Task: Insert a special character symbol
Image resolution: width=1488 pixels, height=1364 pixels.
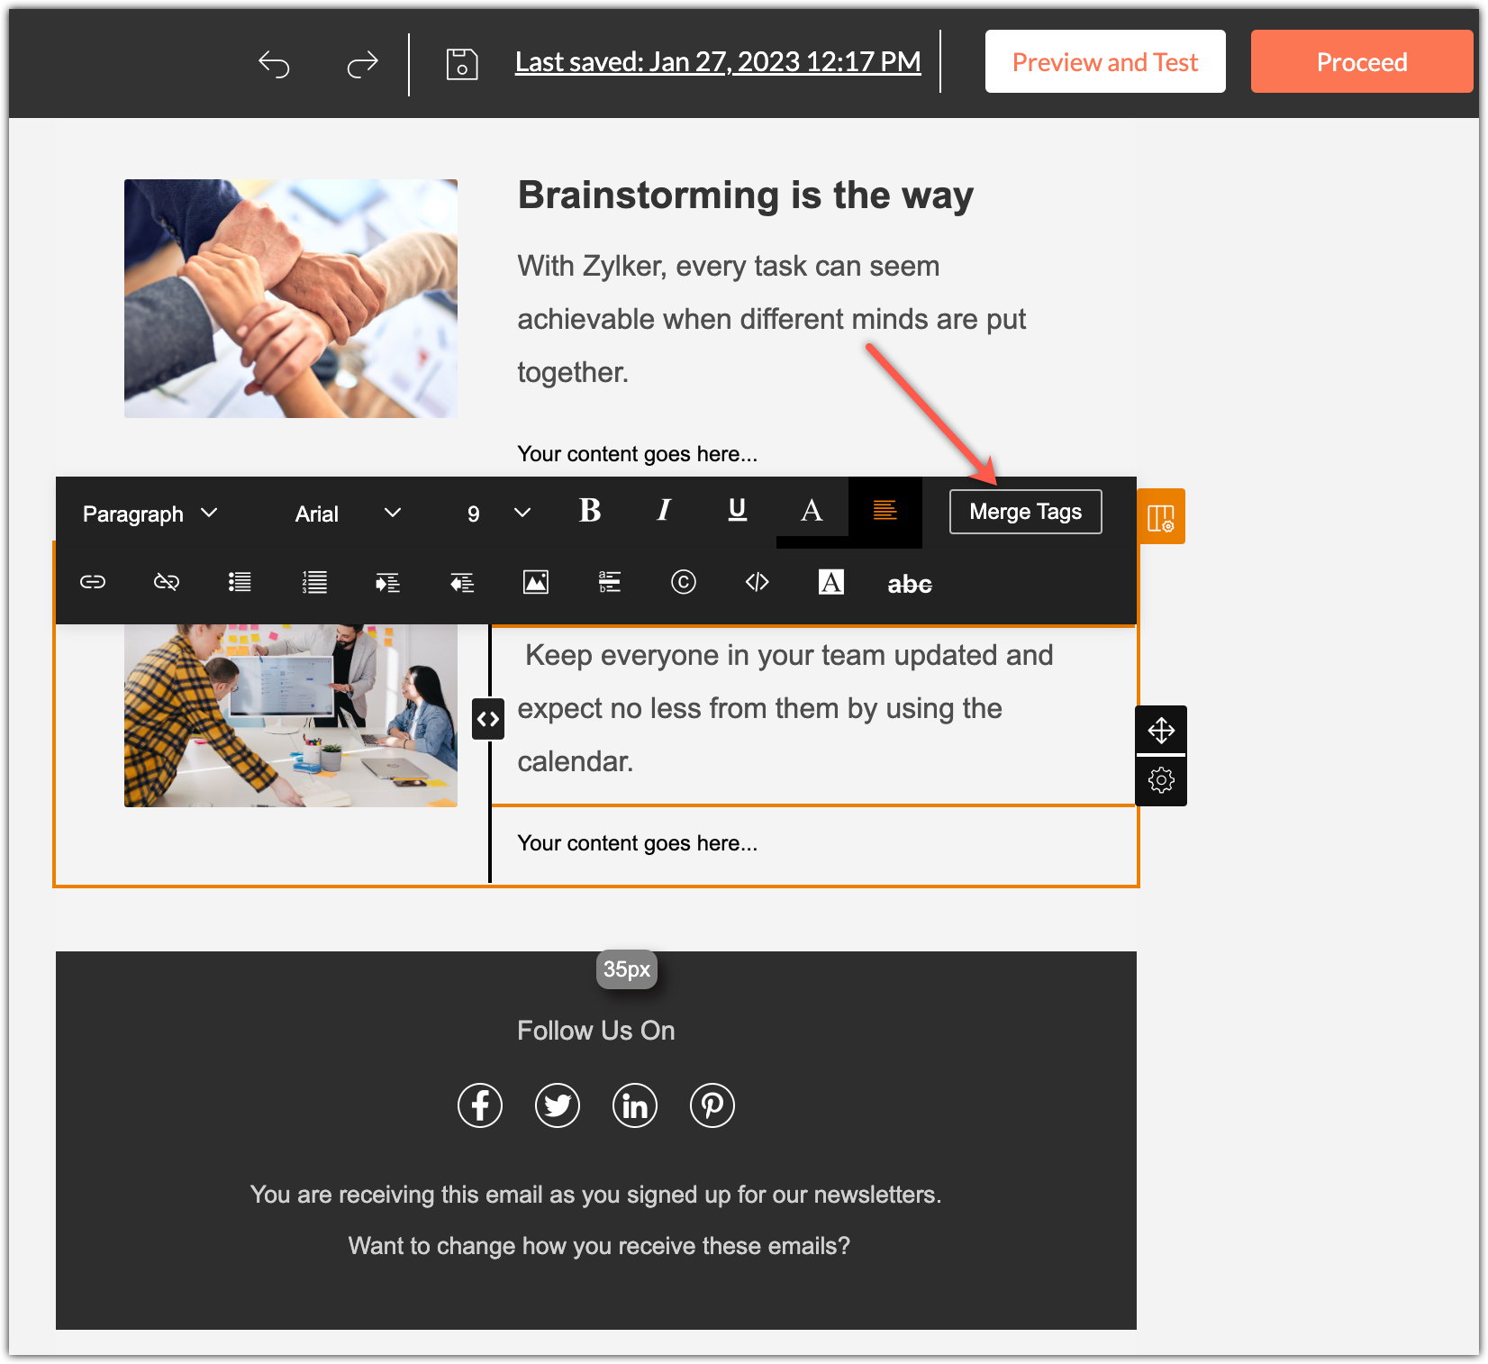Action: point(684,583)
